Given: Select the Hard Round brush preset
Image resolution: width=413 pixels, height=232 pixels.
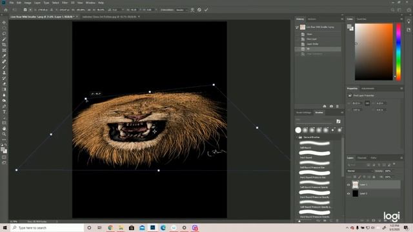Looking at the screenshot, I should [315, 155].
